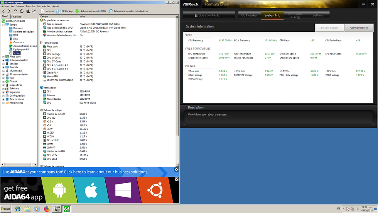This screenshot has width=378, height=213.
Task: Launch Firefox from taskbar
Action: [x=47, y=209]
